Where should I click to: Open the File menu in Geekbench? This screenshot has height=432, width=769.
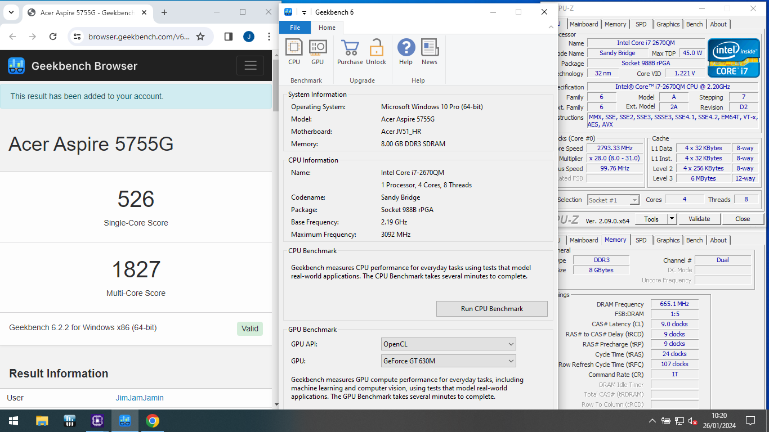[x=295, y=28]
